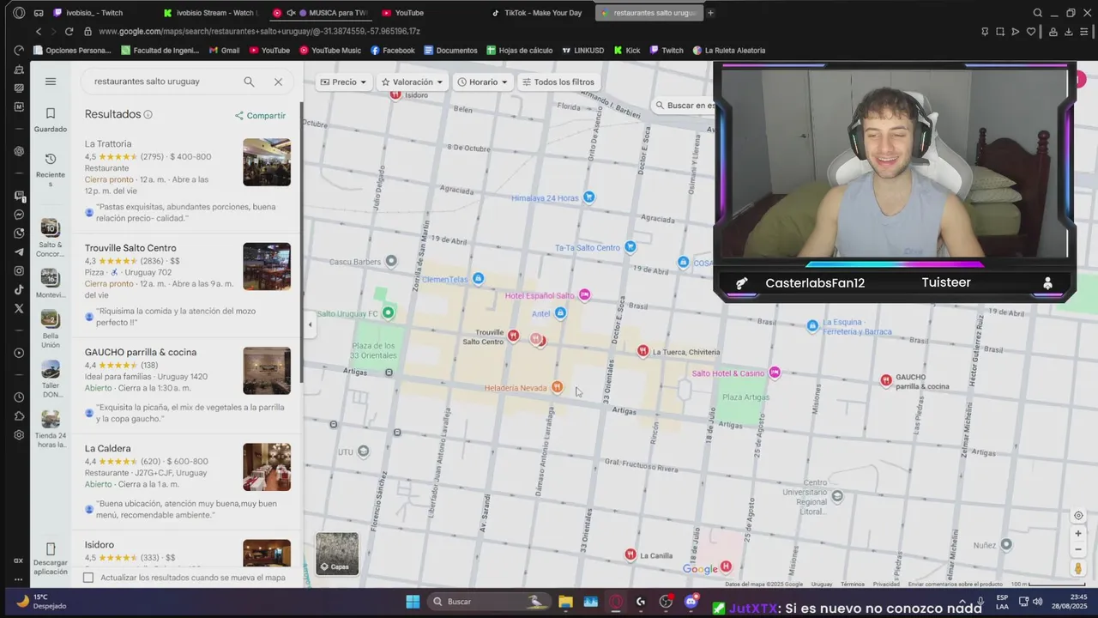Open Discord from the taskbar

(691, 602)
